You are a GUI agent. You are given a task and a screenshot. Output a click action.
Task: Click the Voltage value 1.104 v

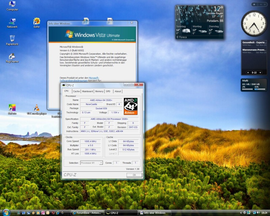(115, 112)
